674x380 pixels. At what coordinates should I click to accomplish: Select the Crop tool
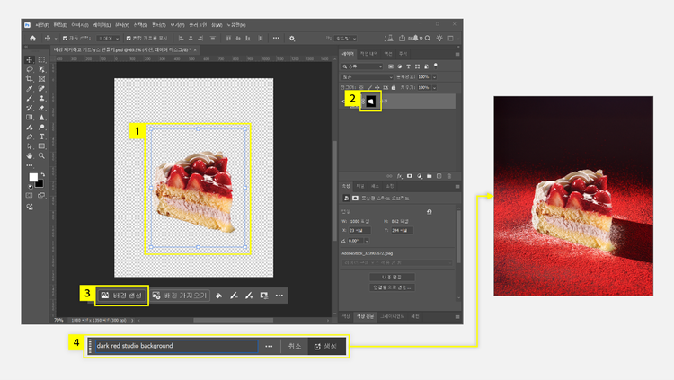click(x=30, y=79)
